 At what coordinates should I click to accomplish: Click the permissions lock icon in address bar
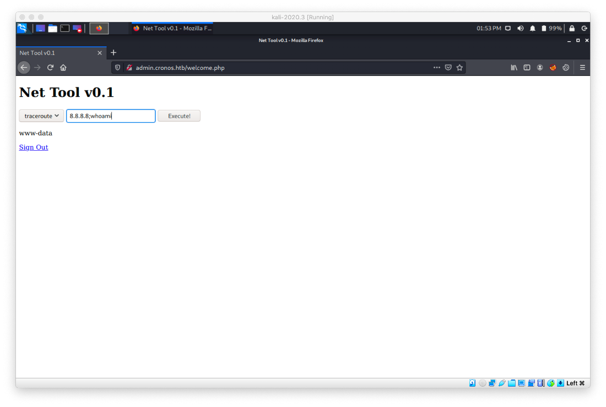click(x=129, y=67)
